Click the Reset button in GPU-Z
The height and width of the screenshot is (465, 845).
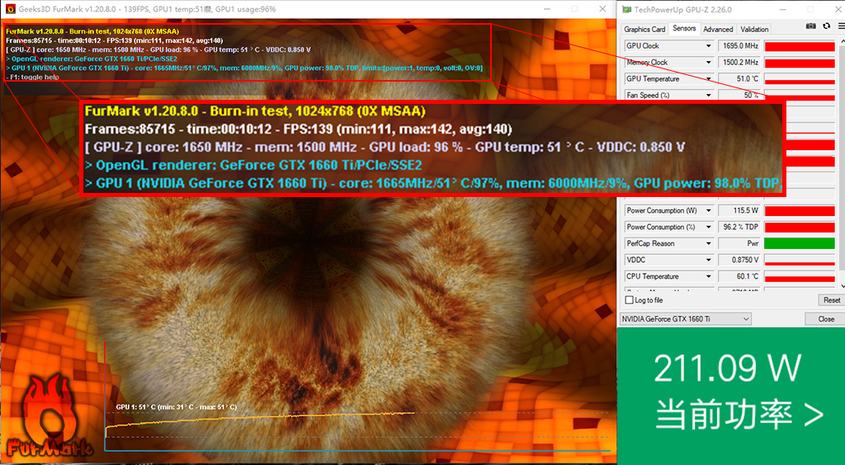(832, 300)
